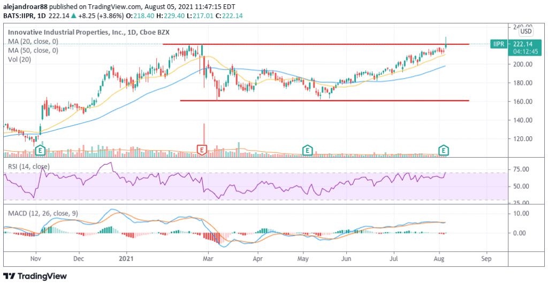548x286 pixels.
Task: Select the MA (50, close, 0) legend
Action: (33, 50)
